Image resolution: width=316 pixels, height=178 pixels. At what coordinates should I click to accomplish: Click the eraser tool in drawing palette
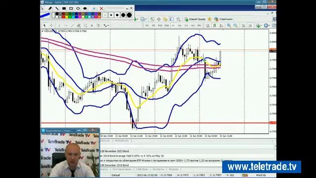(x=93, y=9)
